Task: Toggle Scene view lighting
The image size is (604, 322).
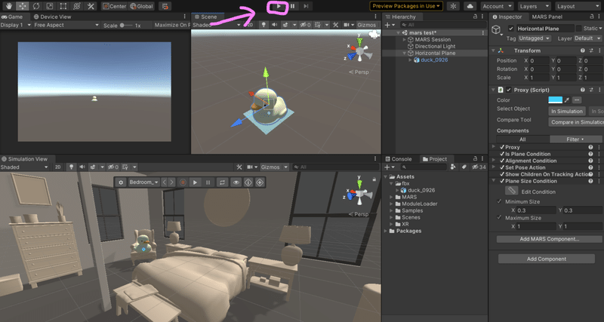Action: click(263, 25)
